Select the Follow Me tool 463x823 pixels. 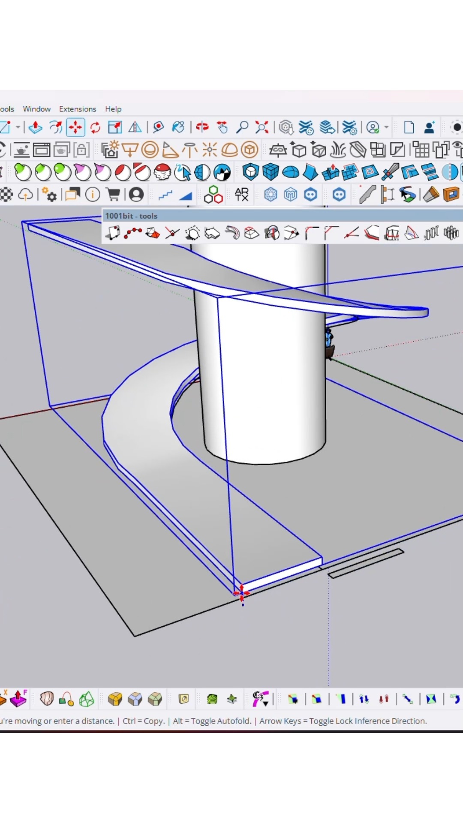(55, 127)
